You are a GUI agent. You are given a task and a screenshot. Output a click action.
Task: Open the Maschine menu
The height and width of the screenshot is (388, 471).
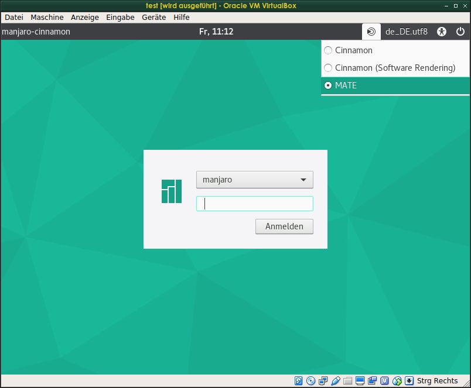pos(47,18)
